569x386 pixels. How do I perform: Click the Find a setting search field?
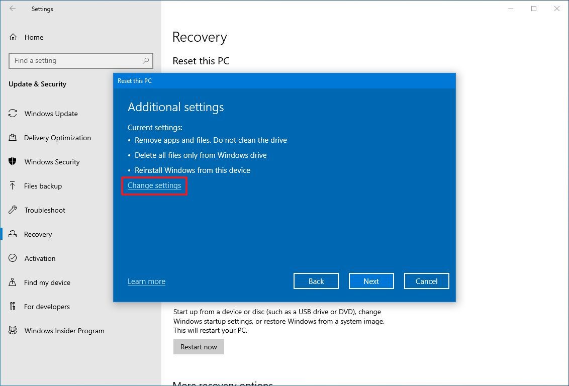[80, 61]
